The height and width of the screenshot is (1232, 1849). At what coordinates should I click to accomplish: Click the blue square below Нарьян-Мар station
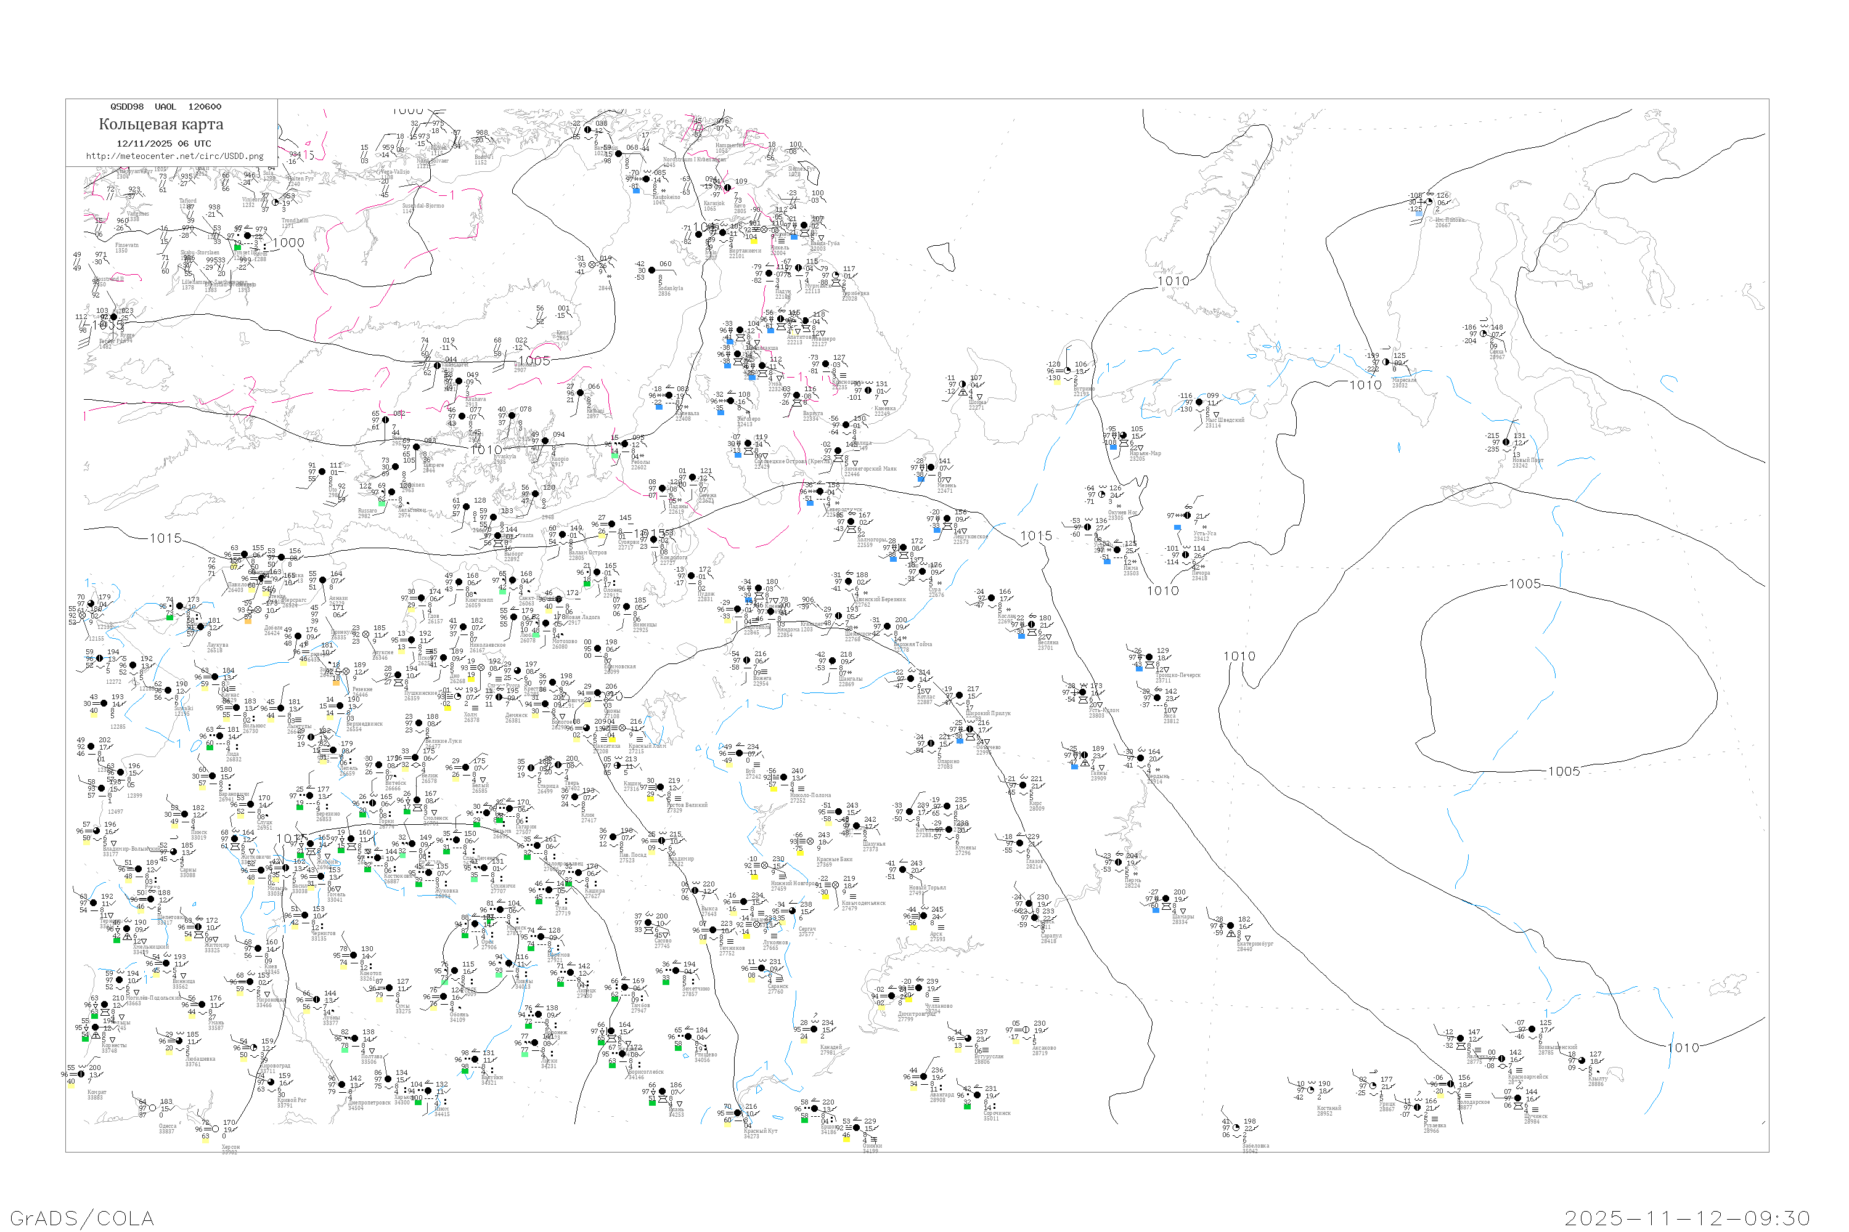(x=1113, y=447)
